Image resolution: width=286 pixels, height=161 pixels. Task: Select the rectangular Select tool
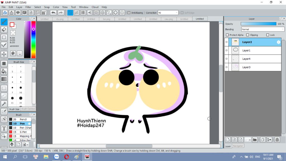[x=4, y=88]
